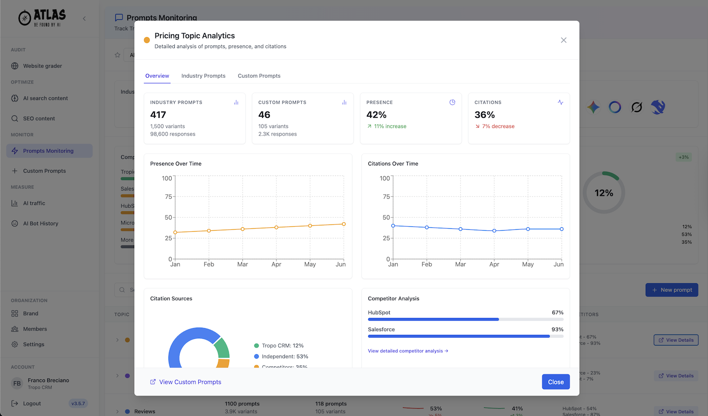Click the Apr data point on Citations chart

click(494, 231)
